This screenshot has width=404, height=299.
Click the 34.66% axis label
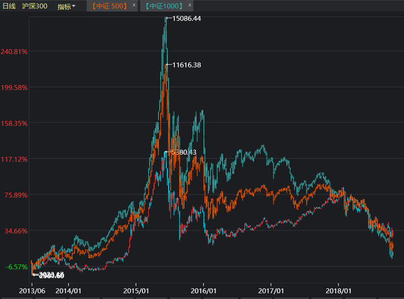(x=15, y=231)
